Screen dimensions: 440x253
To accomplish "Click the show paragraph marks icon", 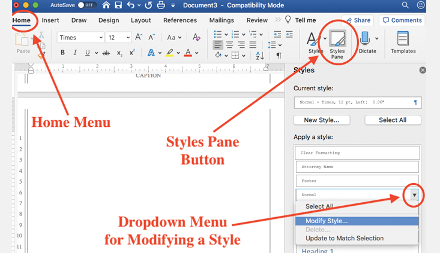I will (x=279, y=56).
